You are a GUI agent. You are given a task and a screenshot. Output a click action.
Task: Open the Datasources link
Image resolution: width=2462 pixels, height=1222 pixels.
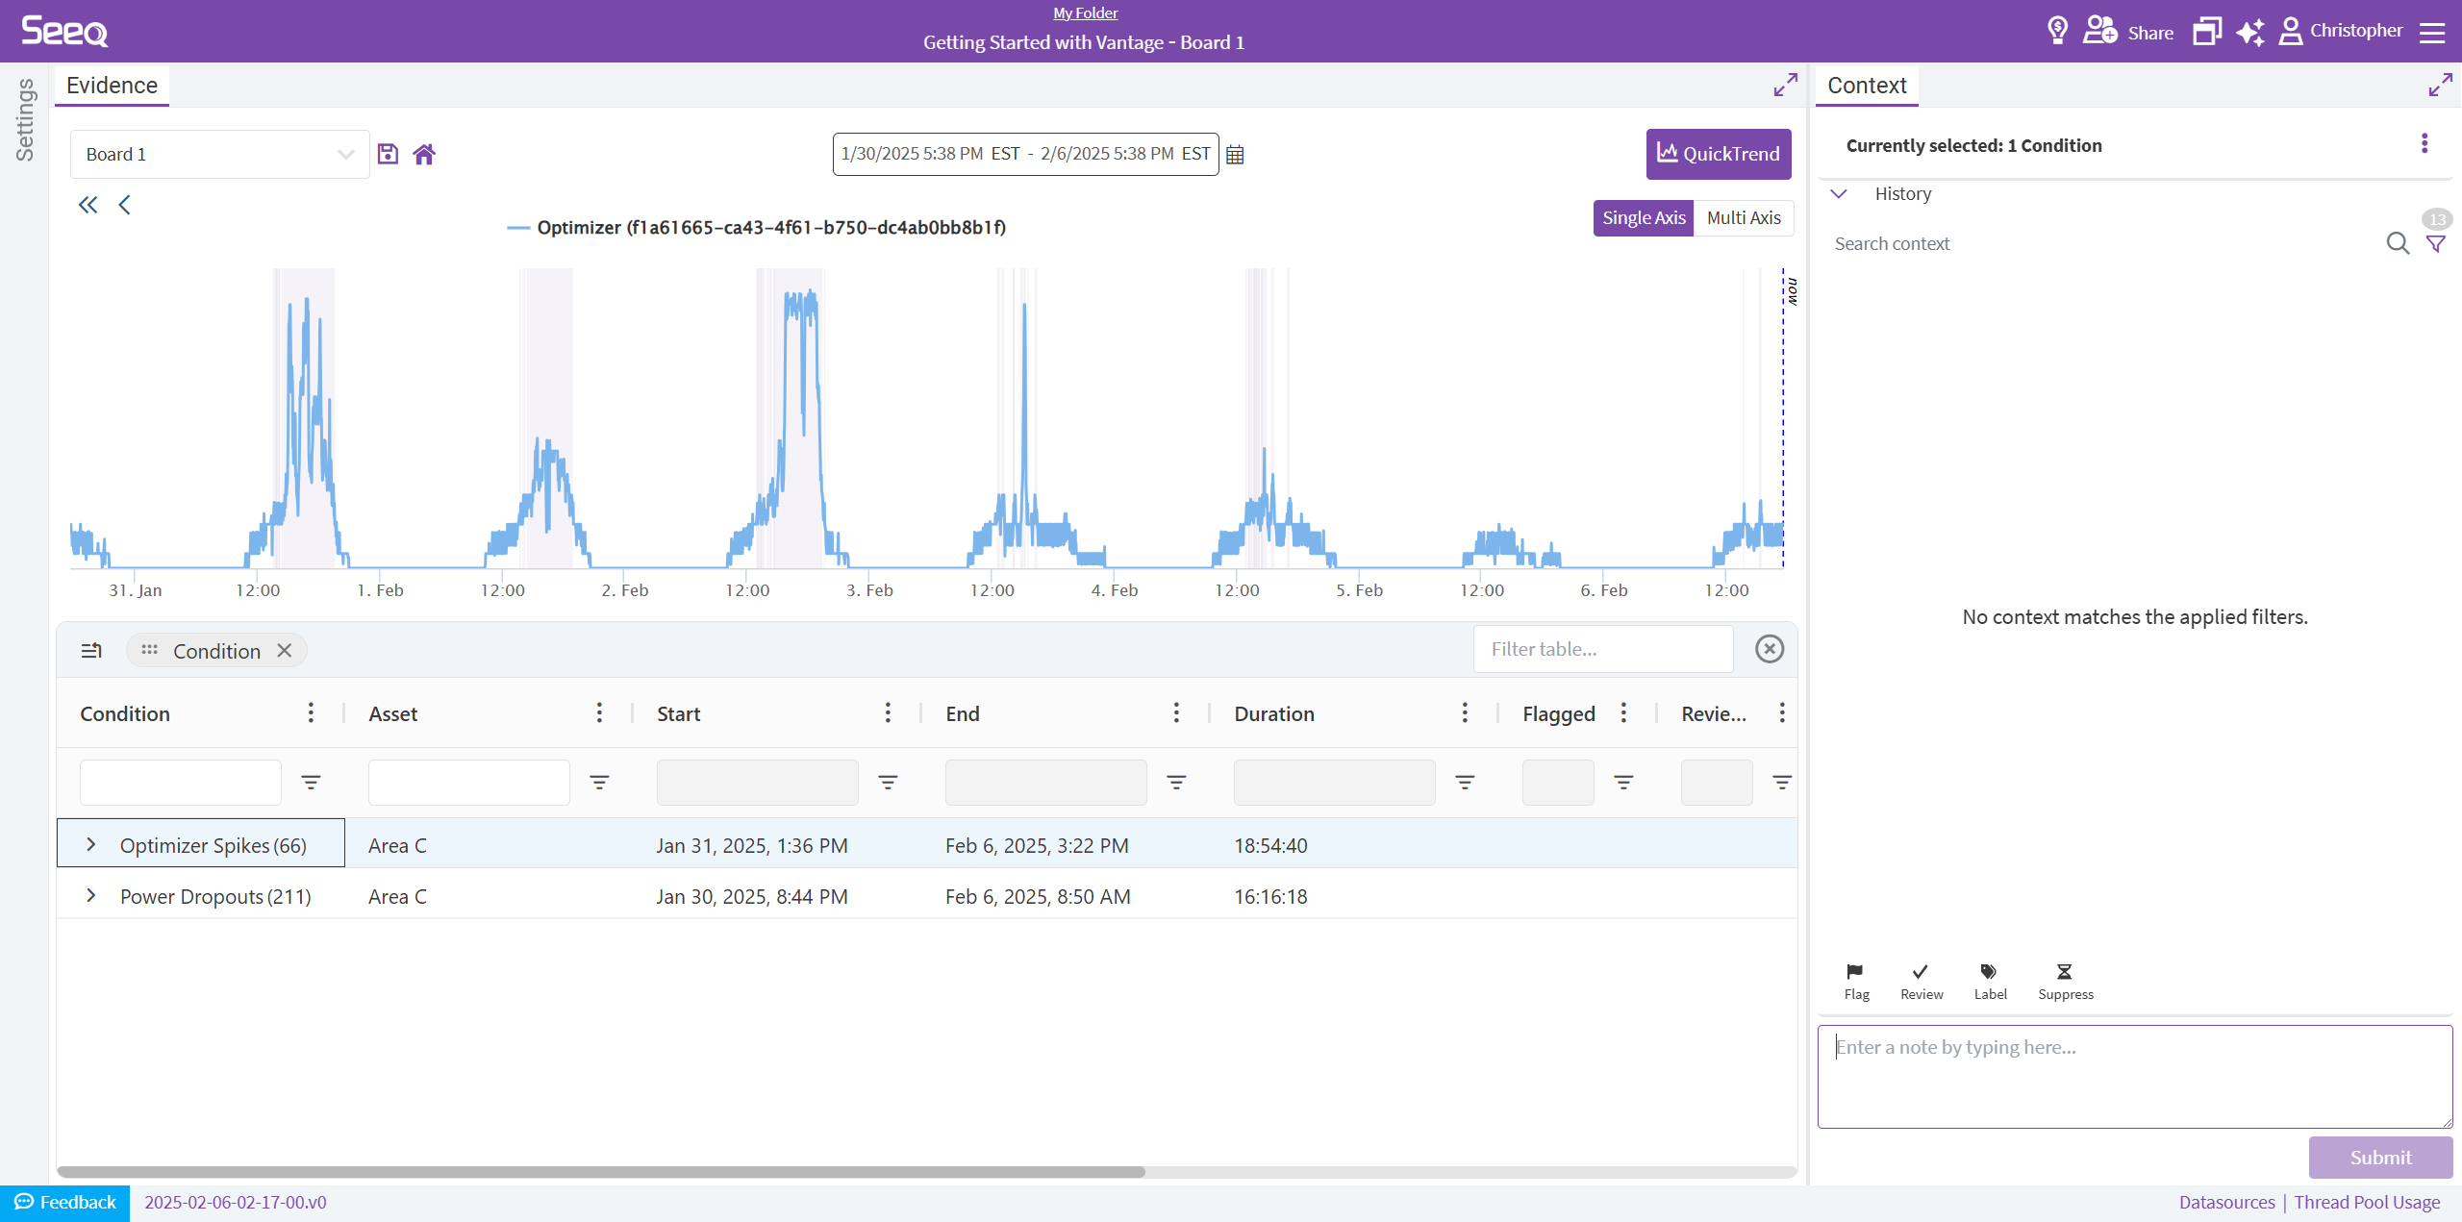[x=2226, y=1202]
